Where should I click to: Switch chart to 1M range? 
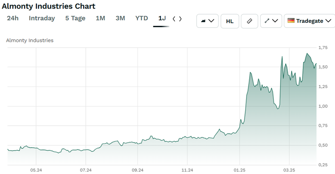tap(100, 18)
